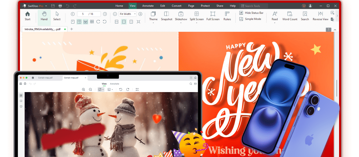
Task: Switch to the Convert tab
Action: tap(177, 6)
